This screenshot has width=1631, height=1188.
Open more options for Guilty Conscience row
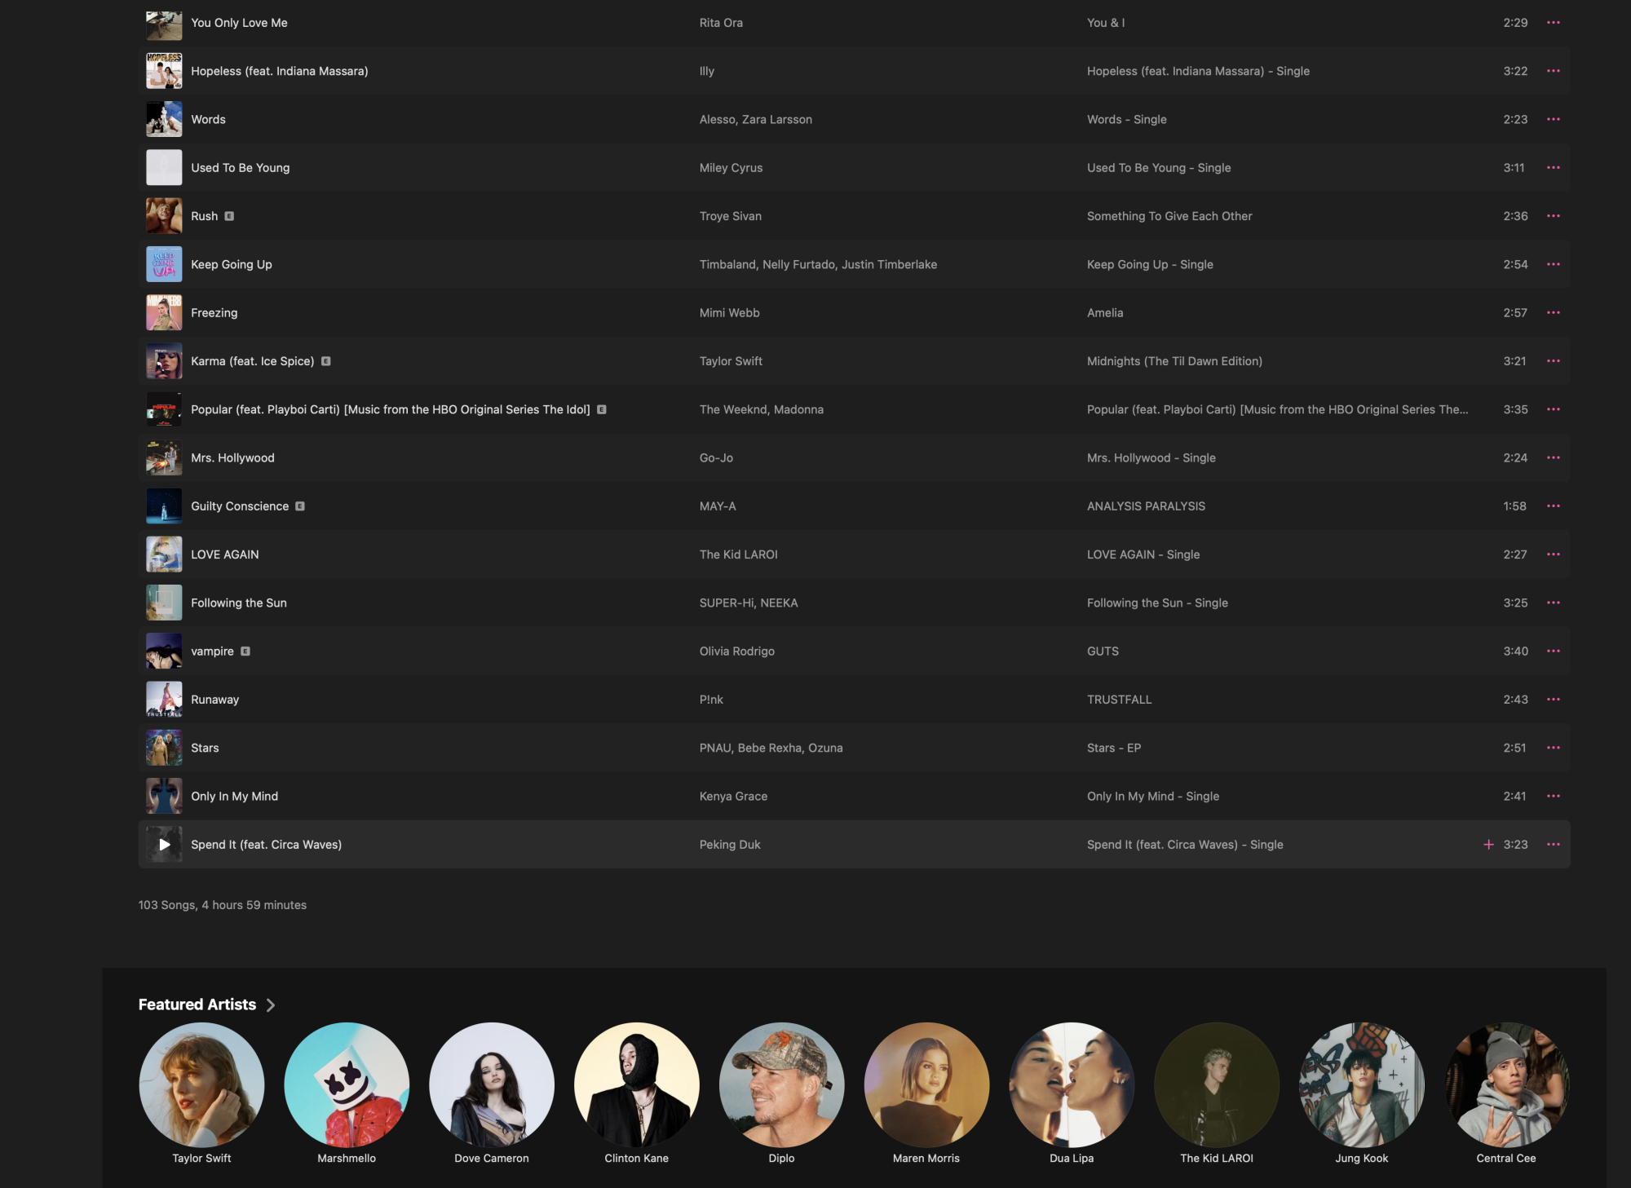tap(1553, 506)
